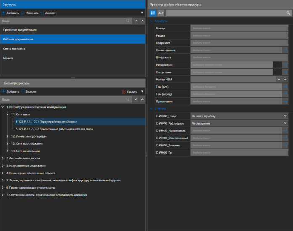Screen dimensions: 293x231
Task: Click the red Удалить trash icon
Action: (124, 91)
